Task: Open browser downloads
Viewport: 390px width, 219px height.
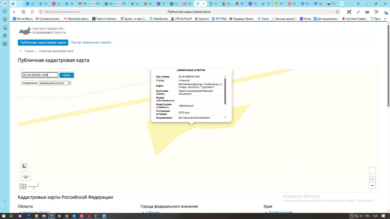Action: click(x=385, y=12)
